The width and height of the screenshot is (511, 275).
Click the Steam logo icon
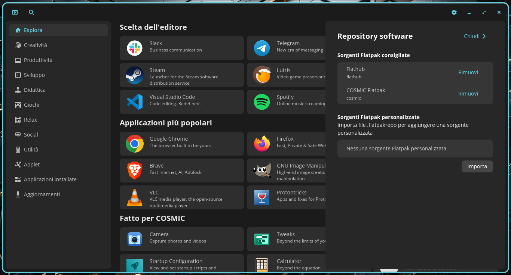pyautogui.click(x=135, y=75)
